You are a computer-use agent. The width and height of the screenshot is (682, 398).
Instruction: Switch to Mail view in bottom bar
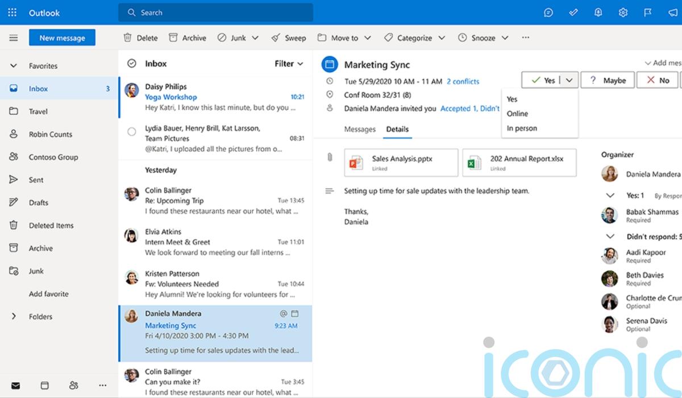click(x=15, y=385)
